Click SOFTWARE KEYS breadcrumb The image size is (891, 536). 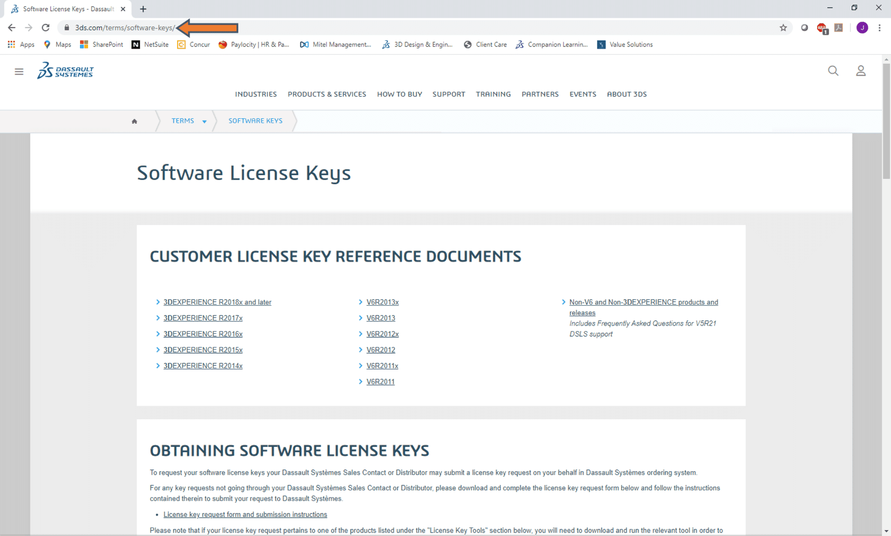(255, 120)
